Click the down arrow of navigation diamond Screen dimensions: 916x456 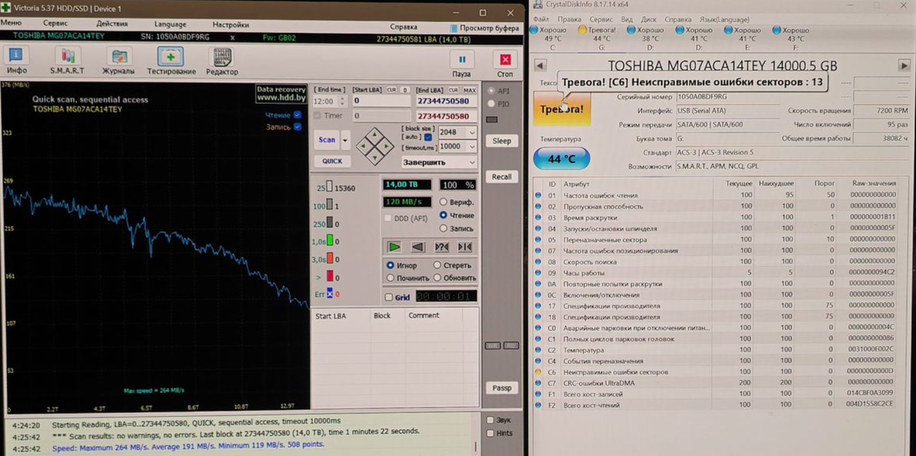tap(374, 158)
